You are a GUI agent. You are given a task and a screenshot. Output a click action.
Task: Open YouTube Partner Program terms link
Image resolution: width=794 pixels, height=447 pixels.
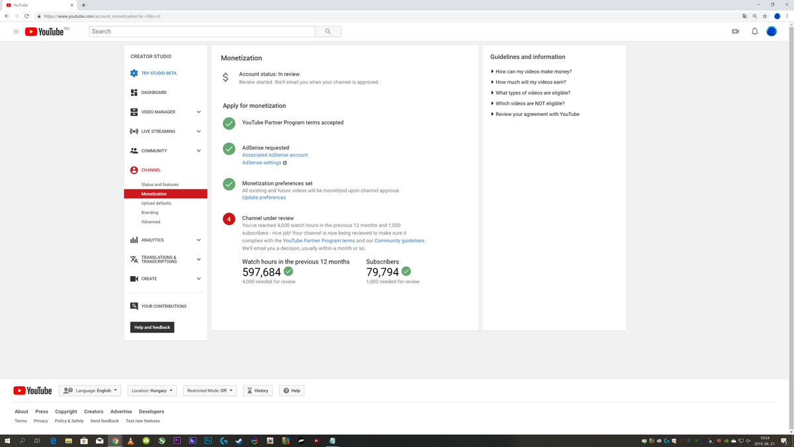(x=319, y=241)
